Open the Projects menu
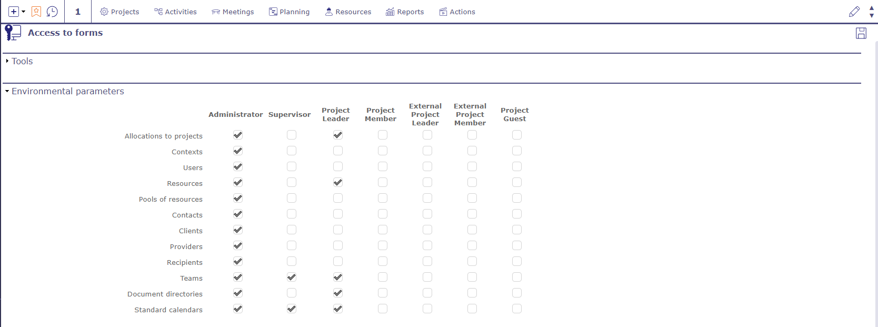 [119, 12]
